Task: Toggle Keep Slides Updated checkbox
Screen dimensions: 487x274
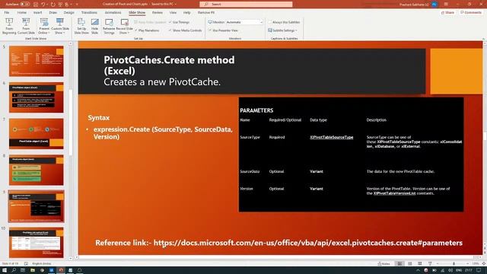Action: 150,22
